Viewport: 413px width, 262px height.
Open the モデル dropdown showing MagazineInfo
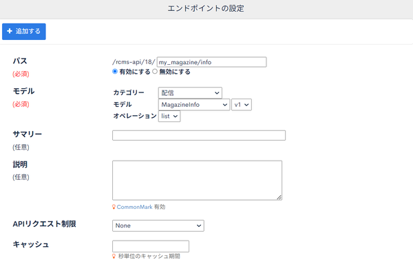tap(194, 105)
